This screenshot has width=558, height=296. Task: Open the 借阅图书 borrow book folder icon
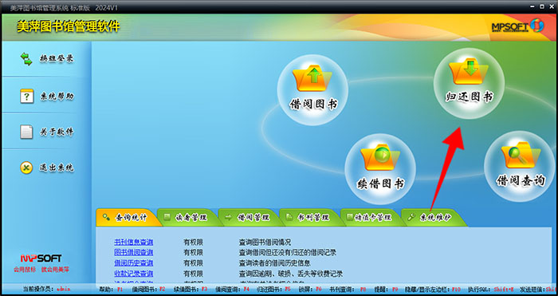[x=312, y=78]
